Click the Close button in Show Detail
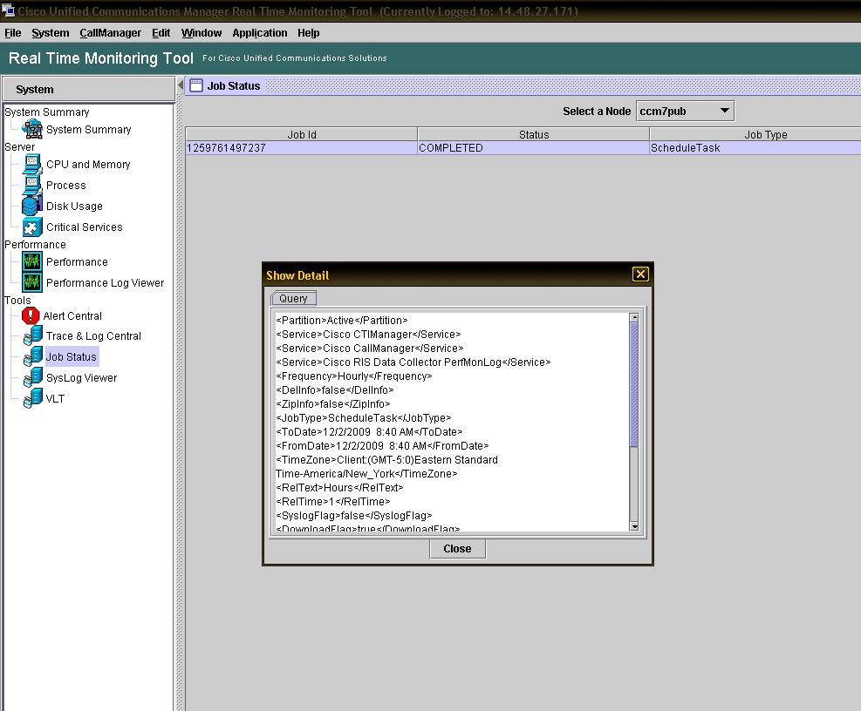 (457, 549)
